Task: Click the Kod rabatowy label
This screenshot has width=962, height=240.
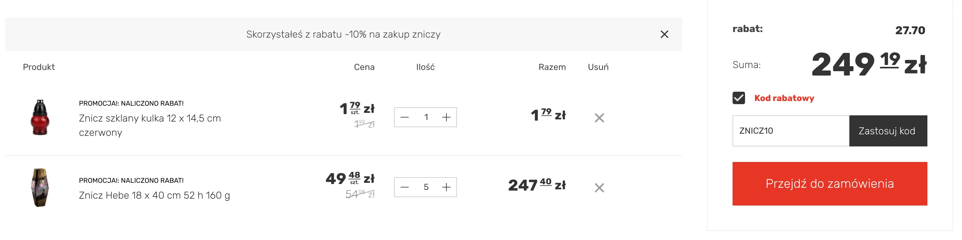Action: click(784, 98)
